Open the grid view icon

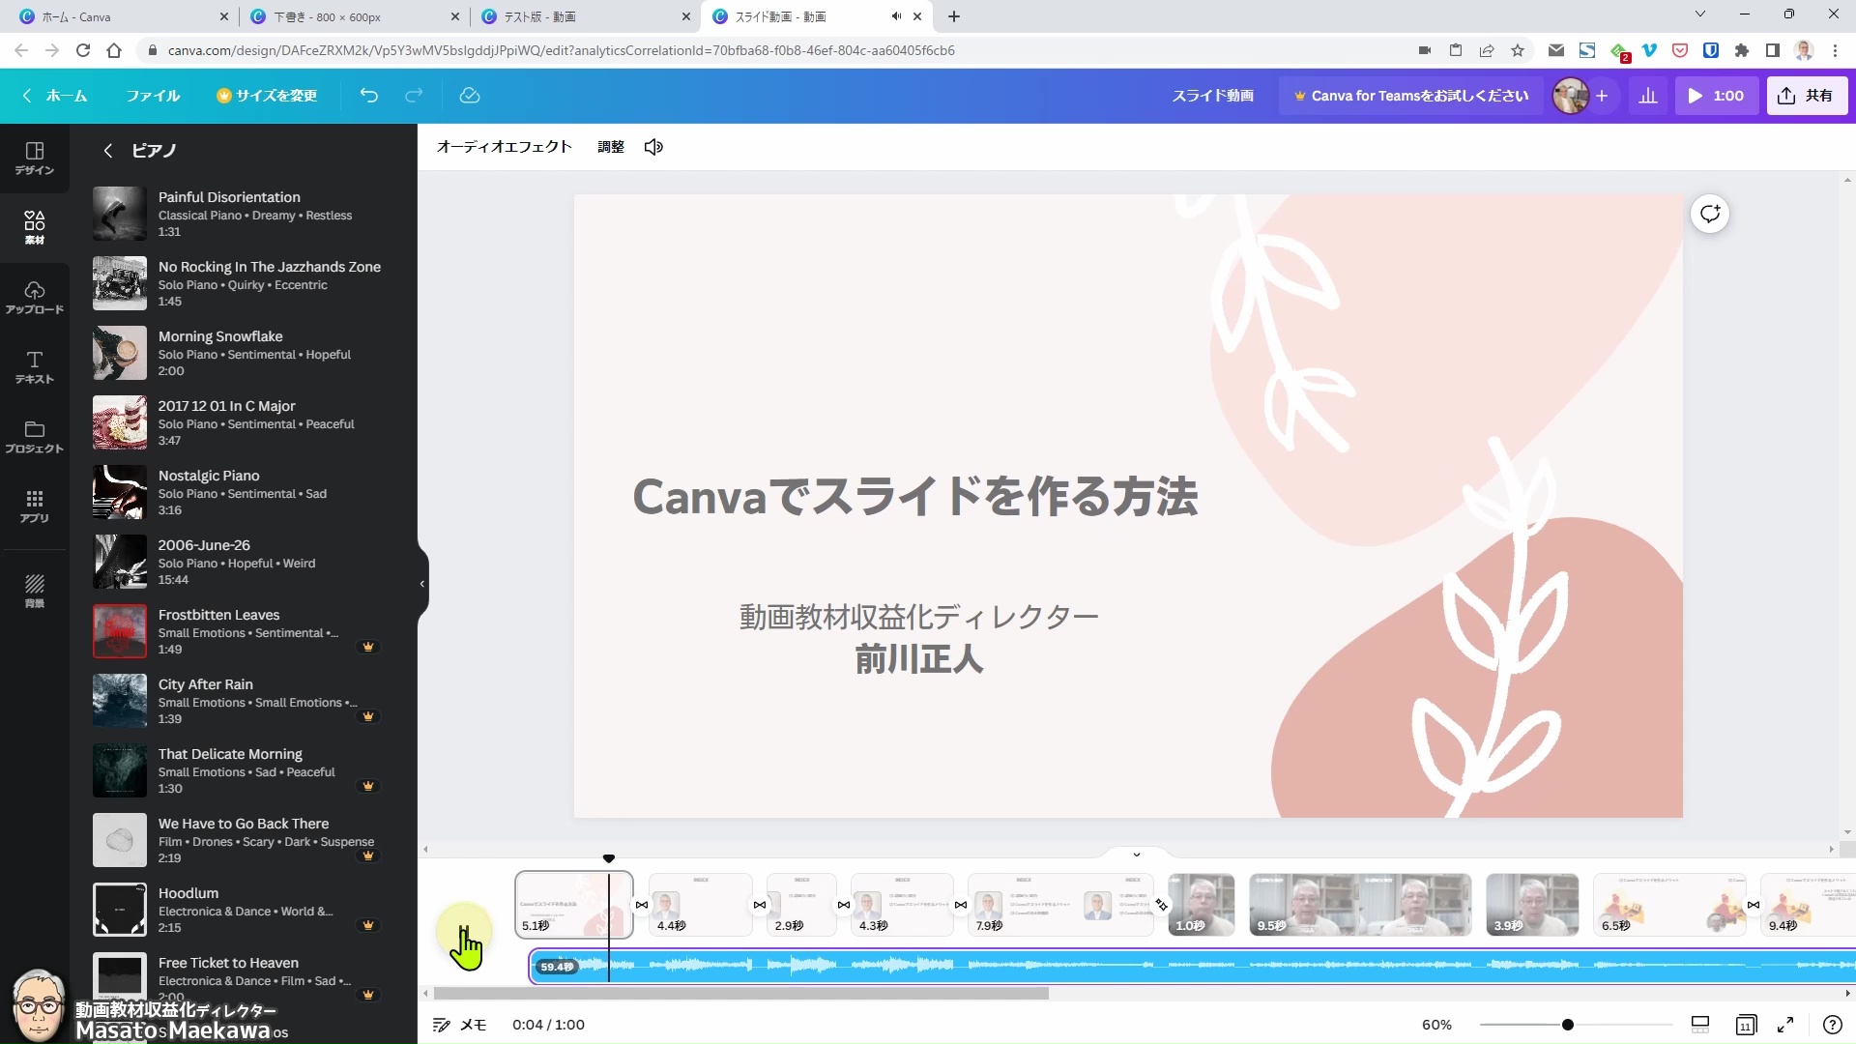pyautogui.click(x=1746, y=1025)
